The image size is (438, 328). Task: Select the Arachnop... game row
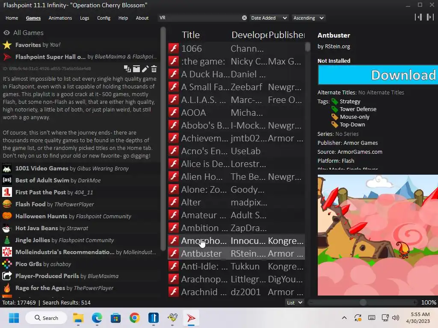pos(236,279)
